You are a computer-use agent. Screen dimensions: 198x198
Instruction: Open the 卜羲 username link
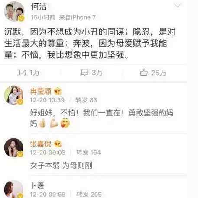coord(38,185)
